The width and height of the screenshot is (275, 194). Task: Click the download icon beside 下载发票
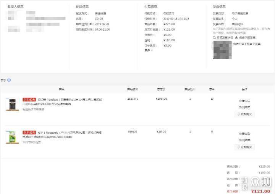coord(237,37)
